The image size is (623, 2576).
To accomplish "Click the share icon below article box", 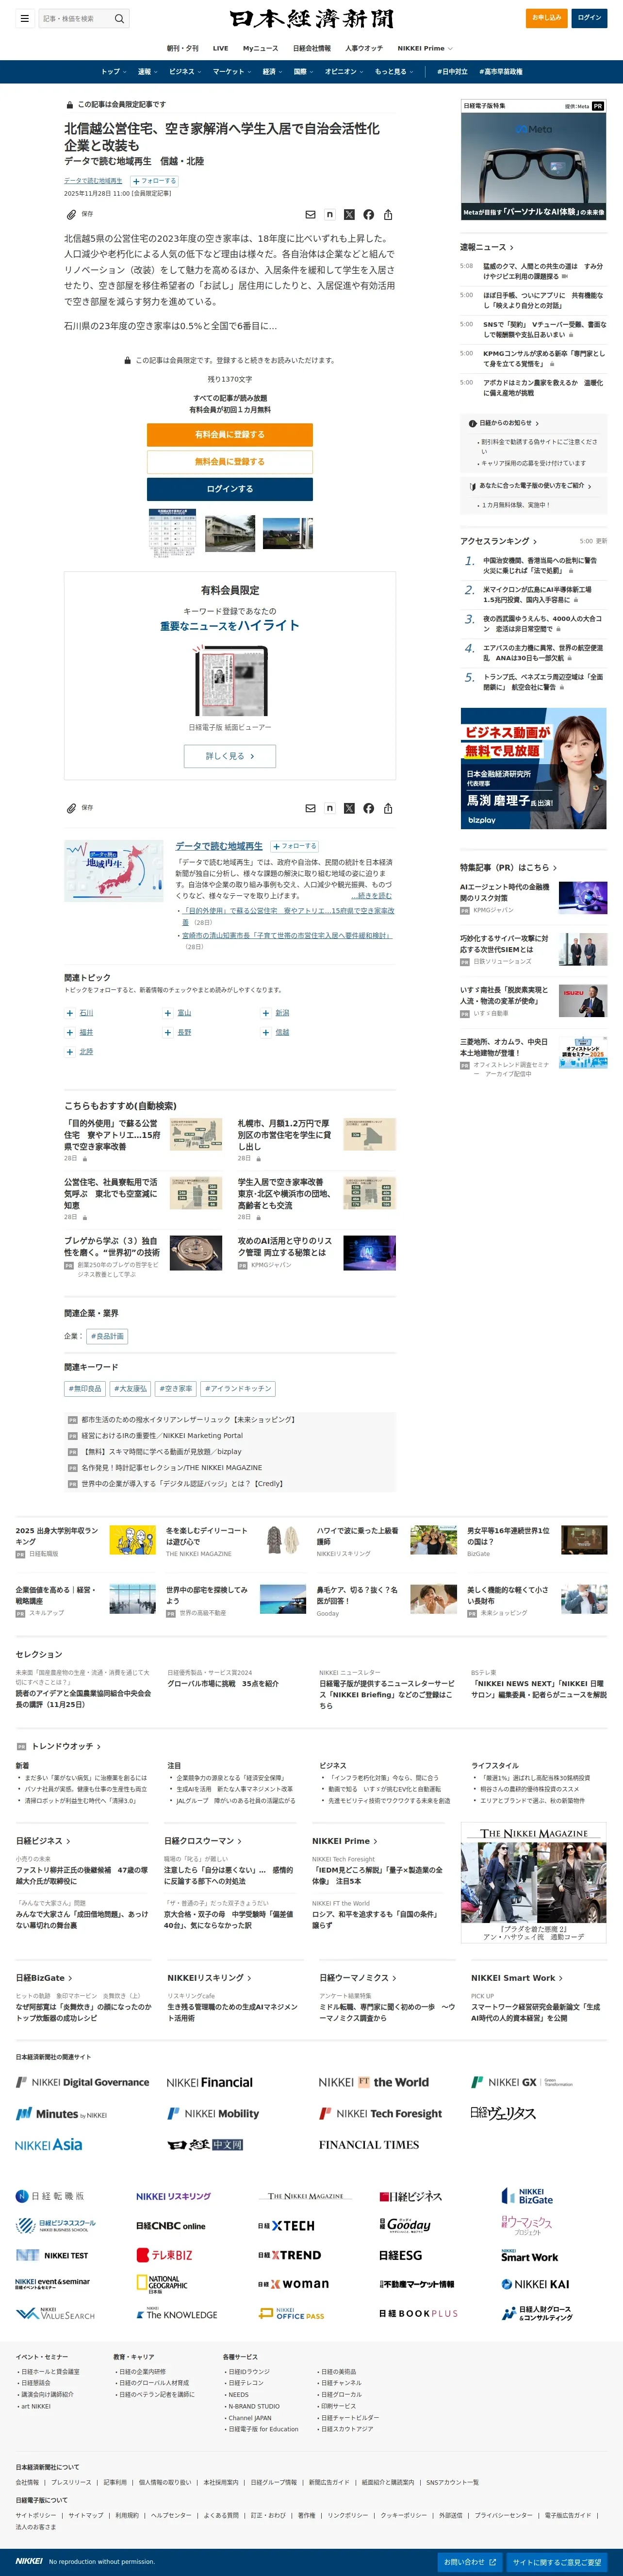I will [388, 808].
